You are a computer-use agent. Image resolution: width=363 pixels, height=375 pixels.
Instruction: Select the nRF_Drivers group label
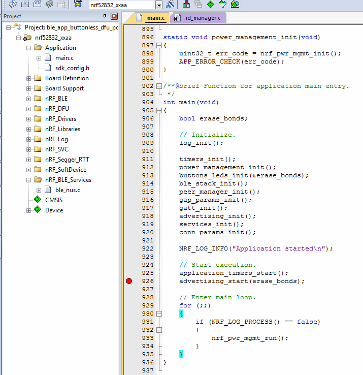click(x=61, y=119)
